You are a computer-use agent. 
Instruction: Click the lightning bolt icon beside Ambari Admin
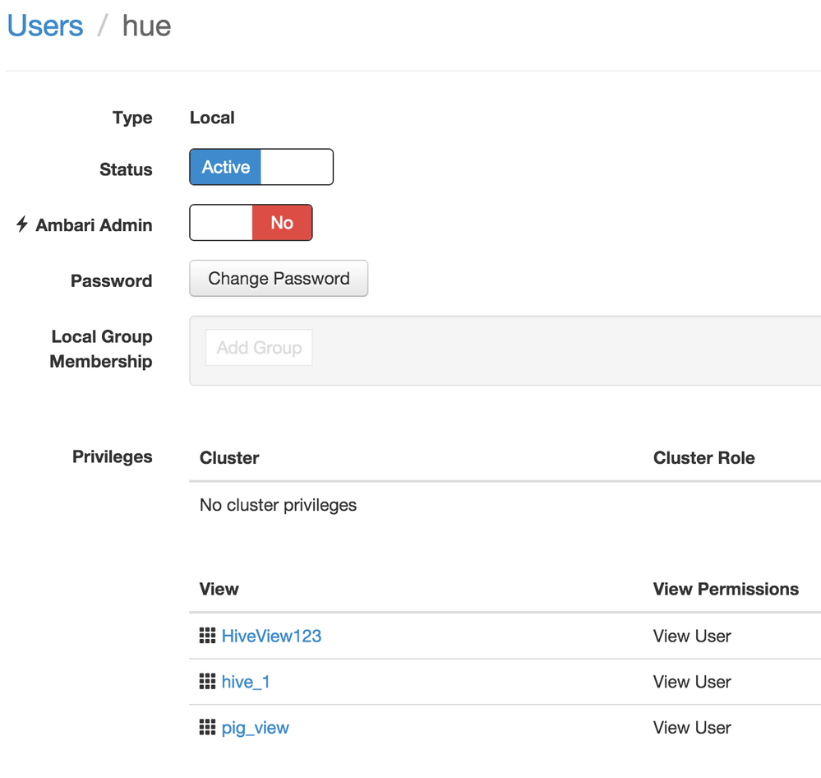click(x=22, y=225)
